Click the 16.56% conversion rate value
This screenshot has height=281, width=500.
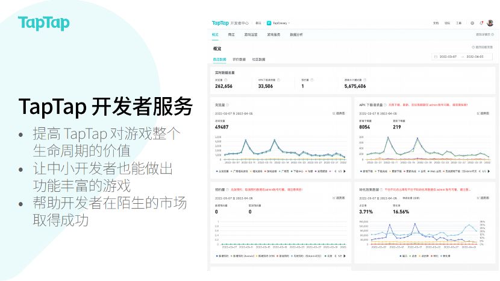401,212
